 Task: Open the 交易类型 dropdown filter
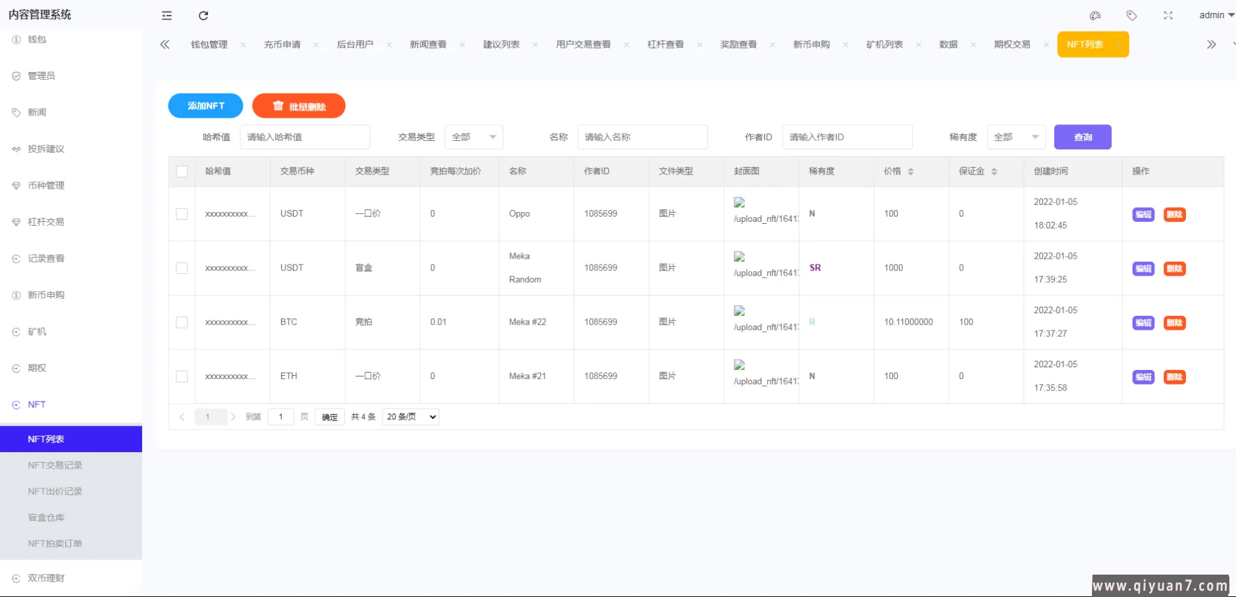tap(474, 137)
